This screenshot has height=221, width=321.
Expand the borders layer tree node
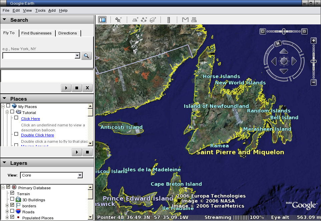click(x=7, y=205)
